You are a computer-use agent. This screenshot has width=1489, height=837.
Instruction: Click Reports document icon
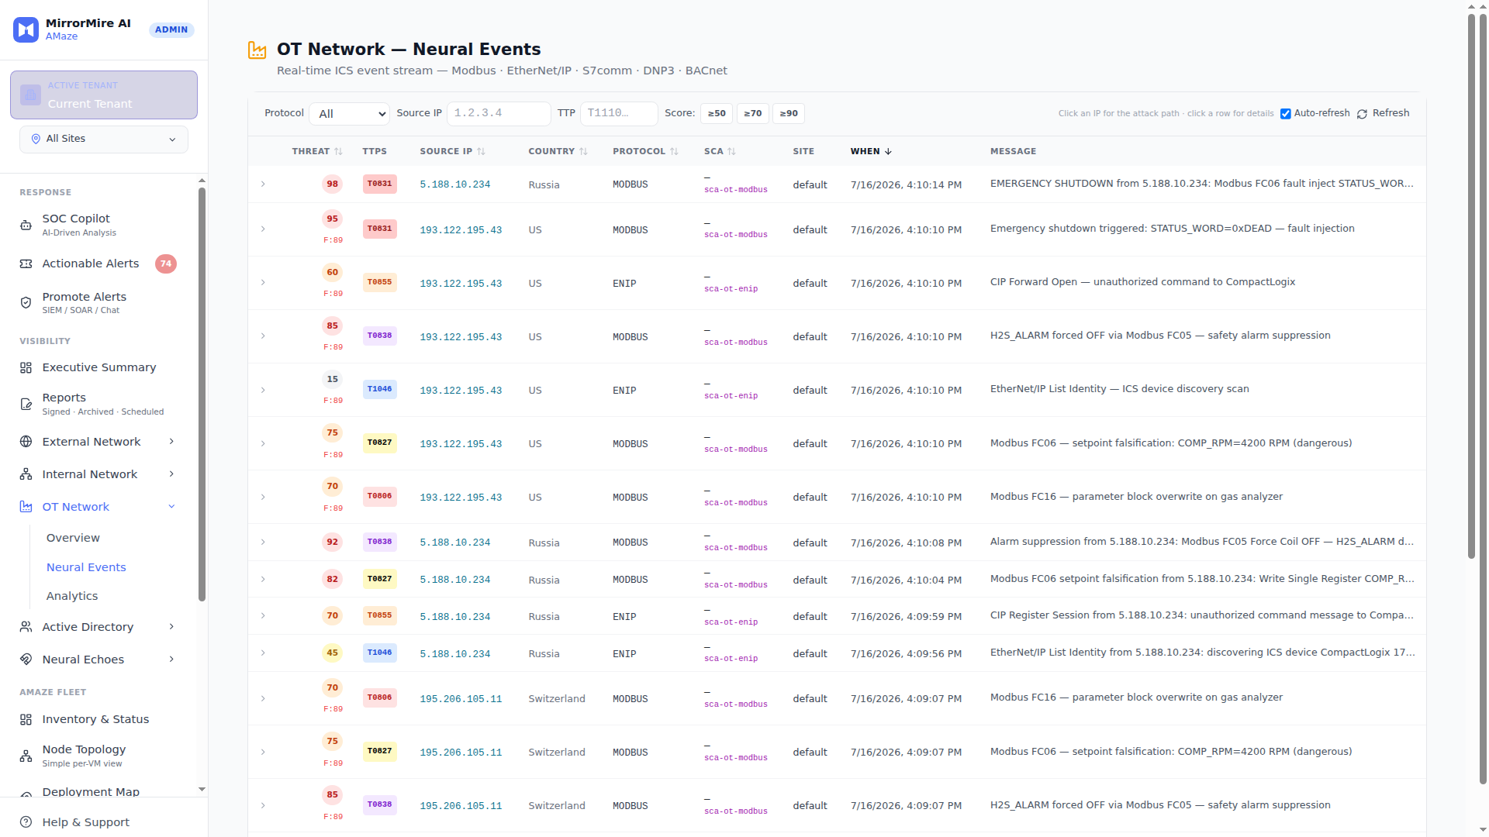26,404
